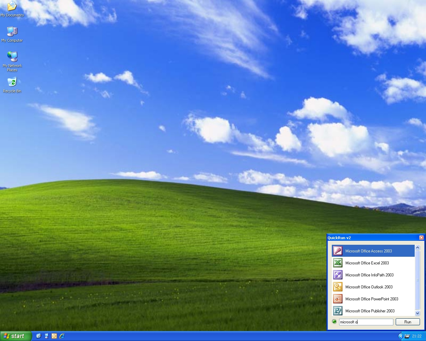
Task: Click the system tray icon beside clock
Action: coord(407,336)
